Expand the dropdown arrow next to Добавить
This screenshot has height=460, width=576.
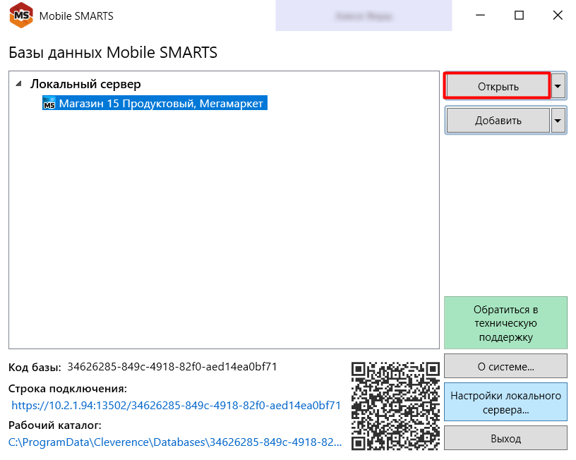[558, 120]
